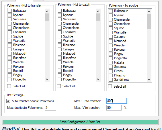This screenshot has width=162, height=130.
Task: Check Rattata in To evolve list
Action: (x=111, y=62)
